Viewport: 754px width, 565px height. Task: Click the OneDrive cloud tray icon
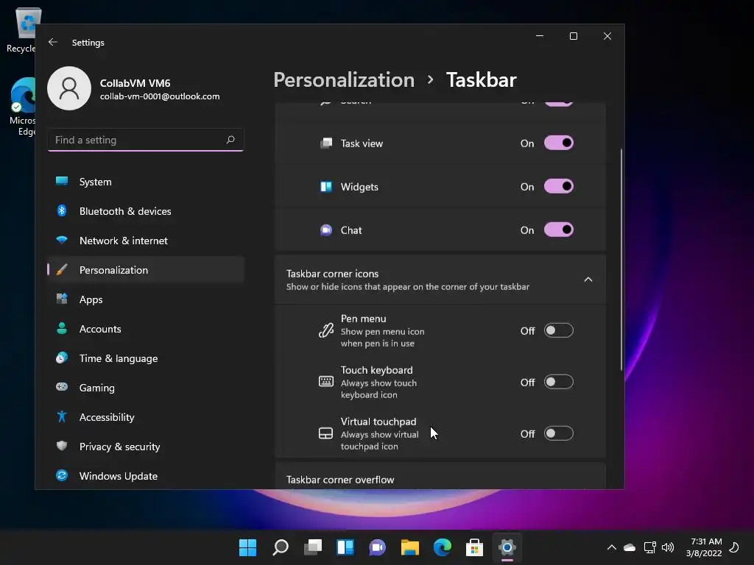click(630, 547)
